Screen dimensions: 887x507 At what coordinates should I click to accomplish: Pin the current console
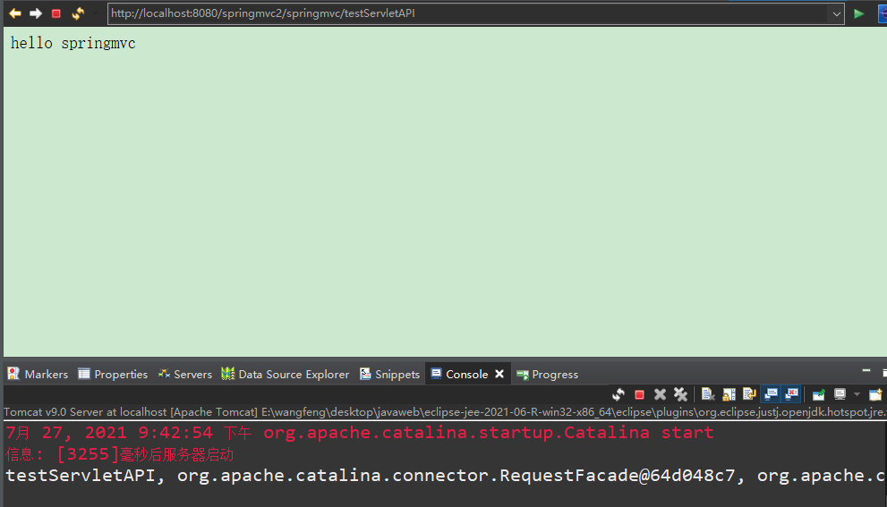(819, 394)
